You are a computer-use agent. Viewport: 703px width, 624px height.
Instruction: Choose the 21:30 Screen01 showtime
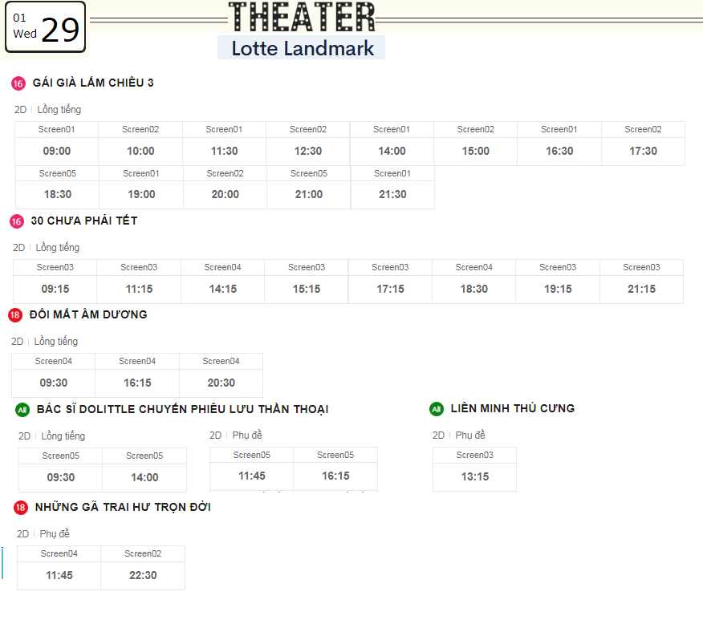(392, 187)
